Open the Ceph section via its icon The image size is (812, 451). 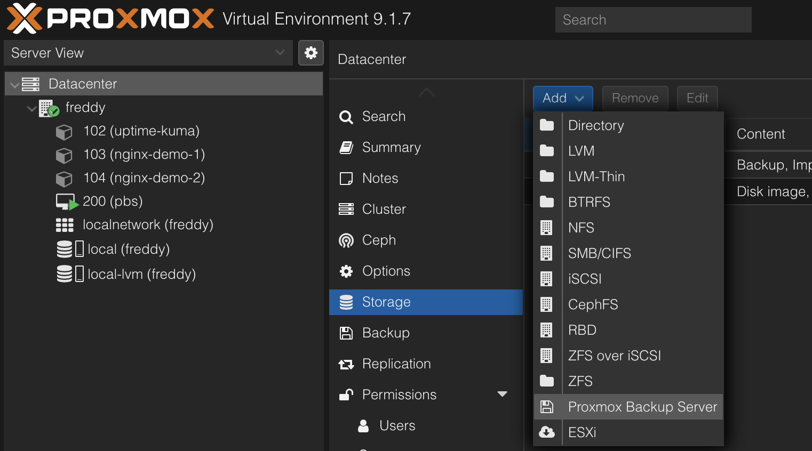346,240
